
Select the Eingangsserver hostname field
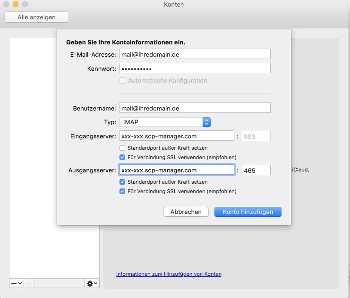point(177,136)
